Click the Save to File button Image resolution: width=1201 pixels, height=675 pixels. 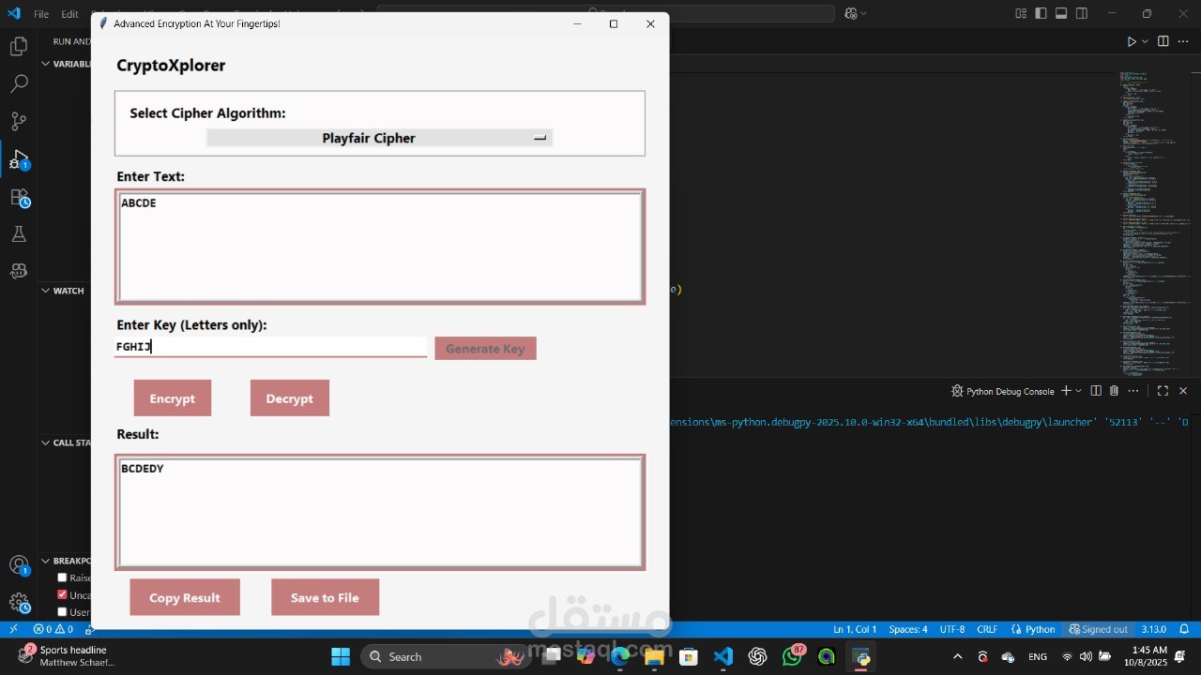[325, 597]
